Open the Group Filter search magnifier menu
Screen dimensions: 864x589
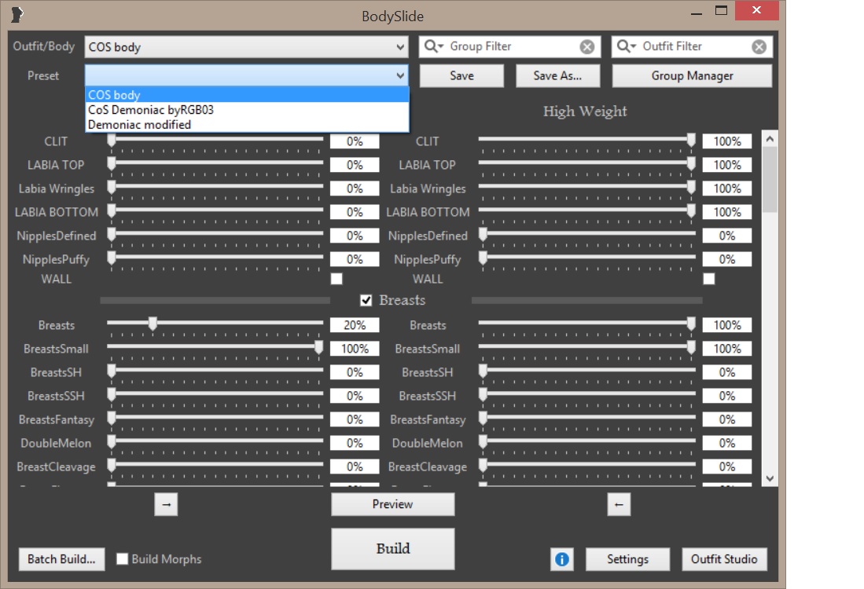point(434,46)
